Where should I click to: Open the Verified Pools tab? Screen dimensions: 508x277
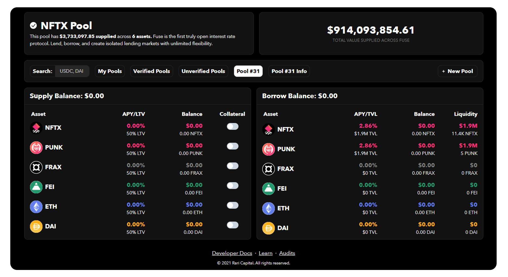coord(151,71)
